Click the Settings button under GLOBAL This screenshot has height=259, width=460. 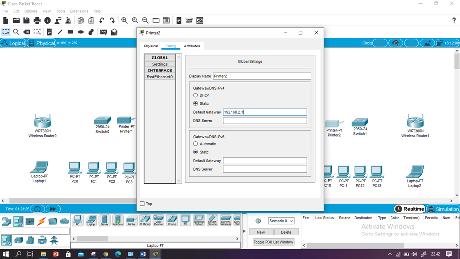[160, 64]
